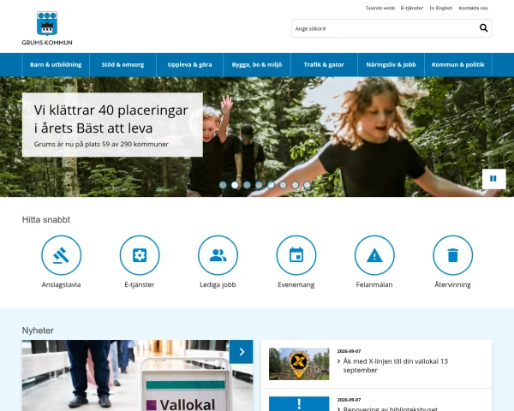Click the magnifying glass search icon
Image resolution: width=514 pixels, height=411 pixels.
[x=483, y=28]
